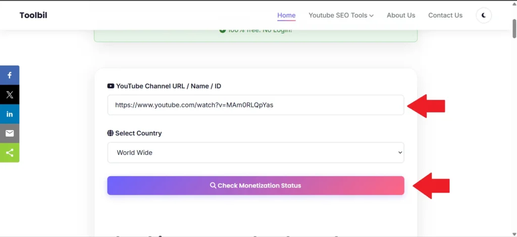The image size is (517, 237).
Task: Share page on LinkedIn
Action: pos(10,114)
